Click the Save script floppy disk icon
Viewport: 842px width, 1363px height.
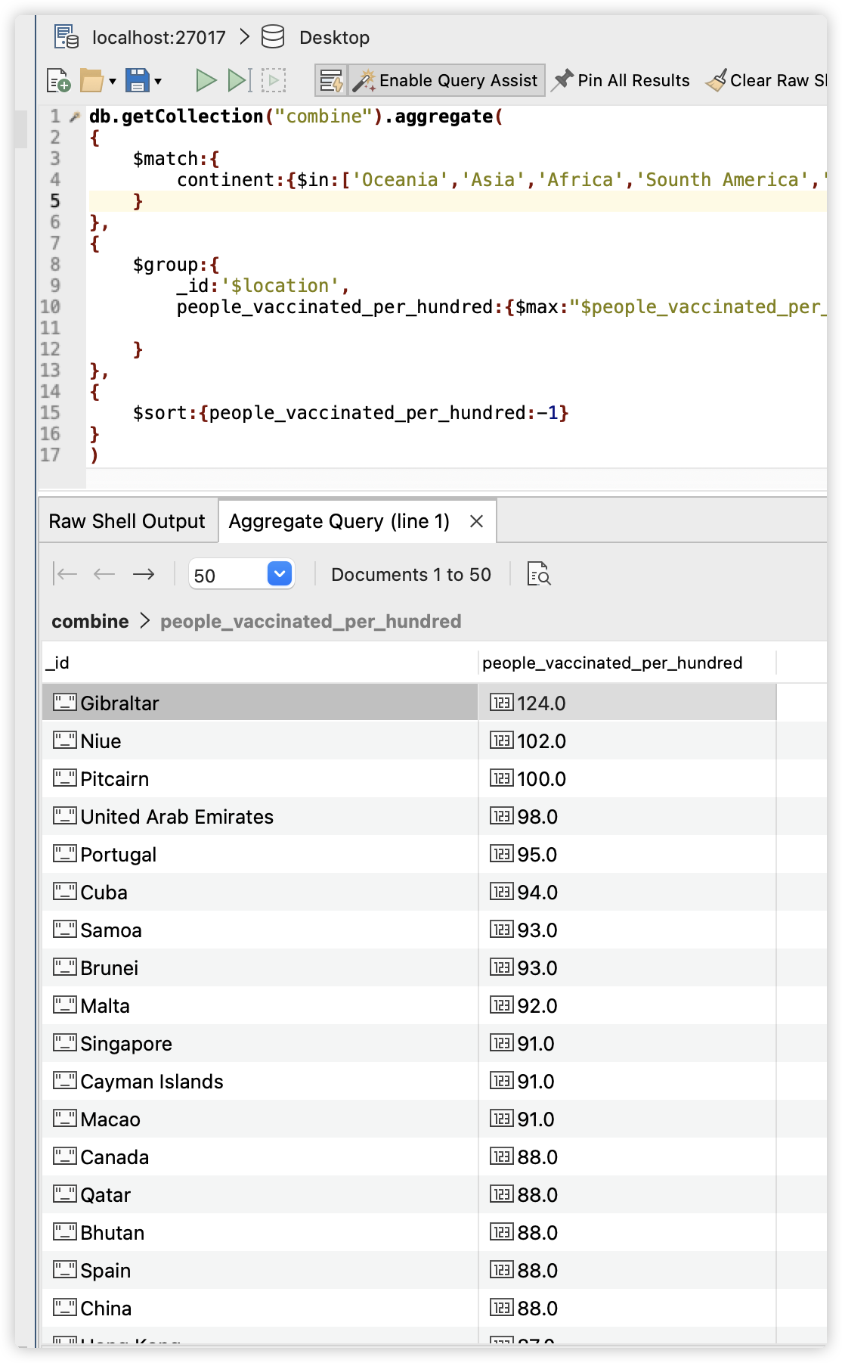137,80
